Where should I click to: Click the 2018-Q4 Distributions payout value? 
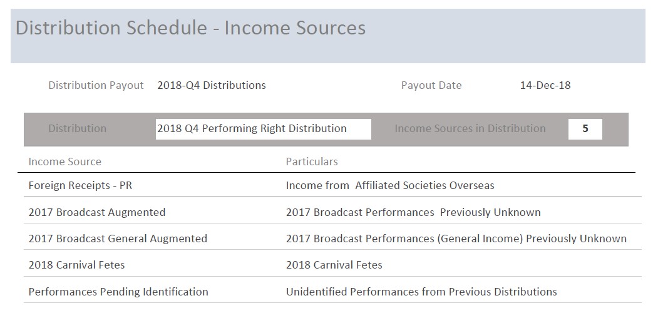click(211, 85)
